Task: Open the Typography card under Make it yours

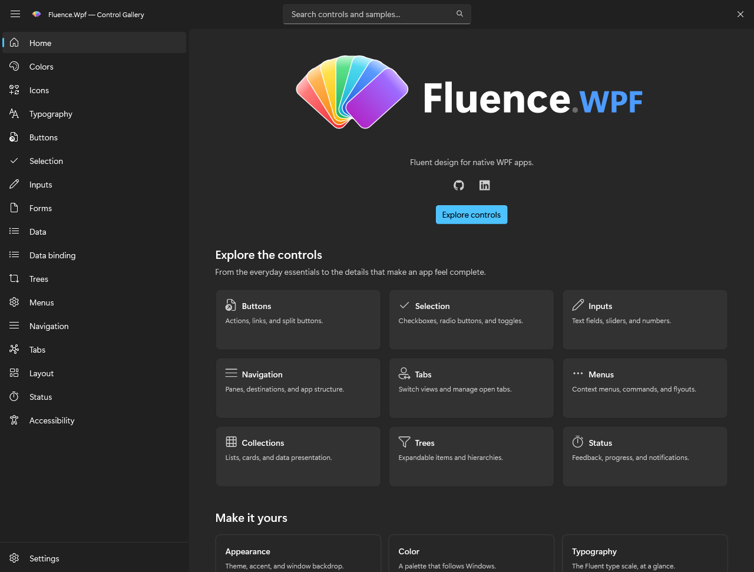Action: pos(645,553)
